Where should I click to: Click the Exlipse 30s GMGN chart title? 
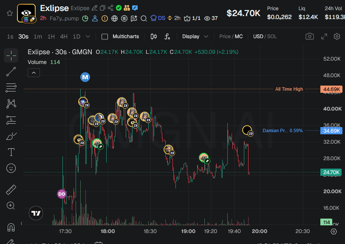coord(60,52)
